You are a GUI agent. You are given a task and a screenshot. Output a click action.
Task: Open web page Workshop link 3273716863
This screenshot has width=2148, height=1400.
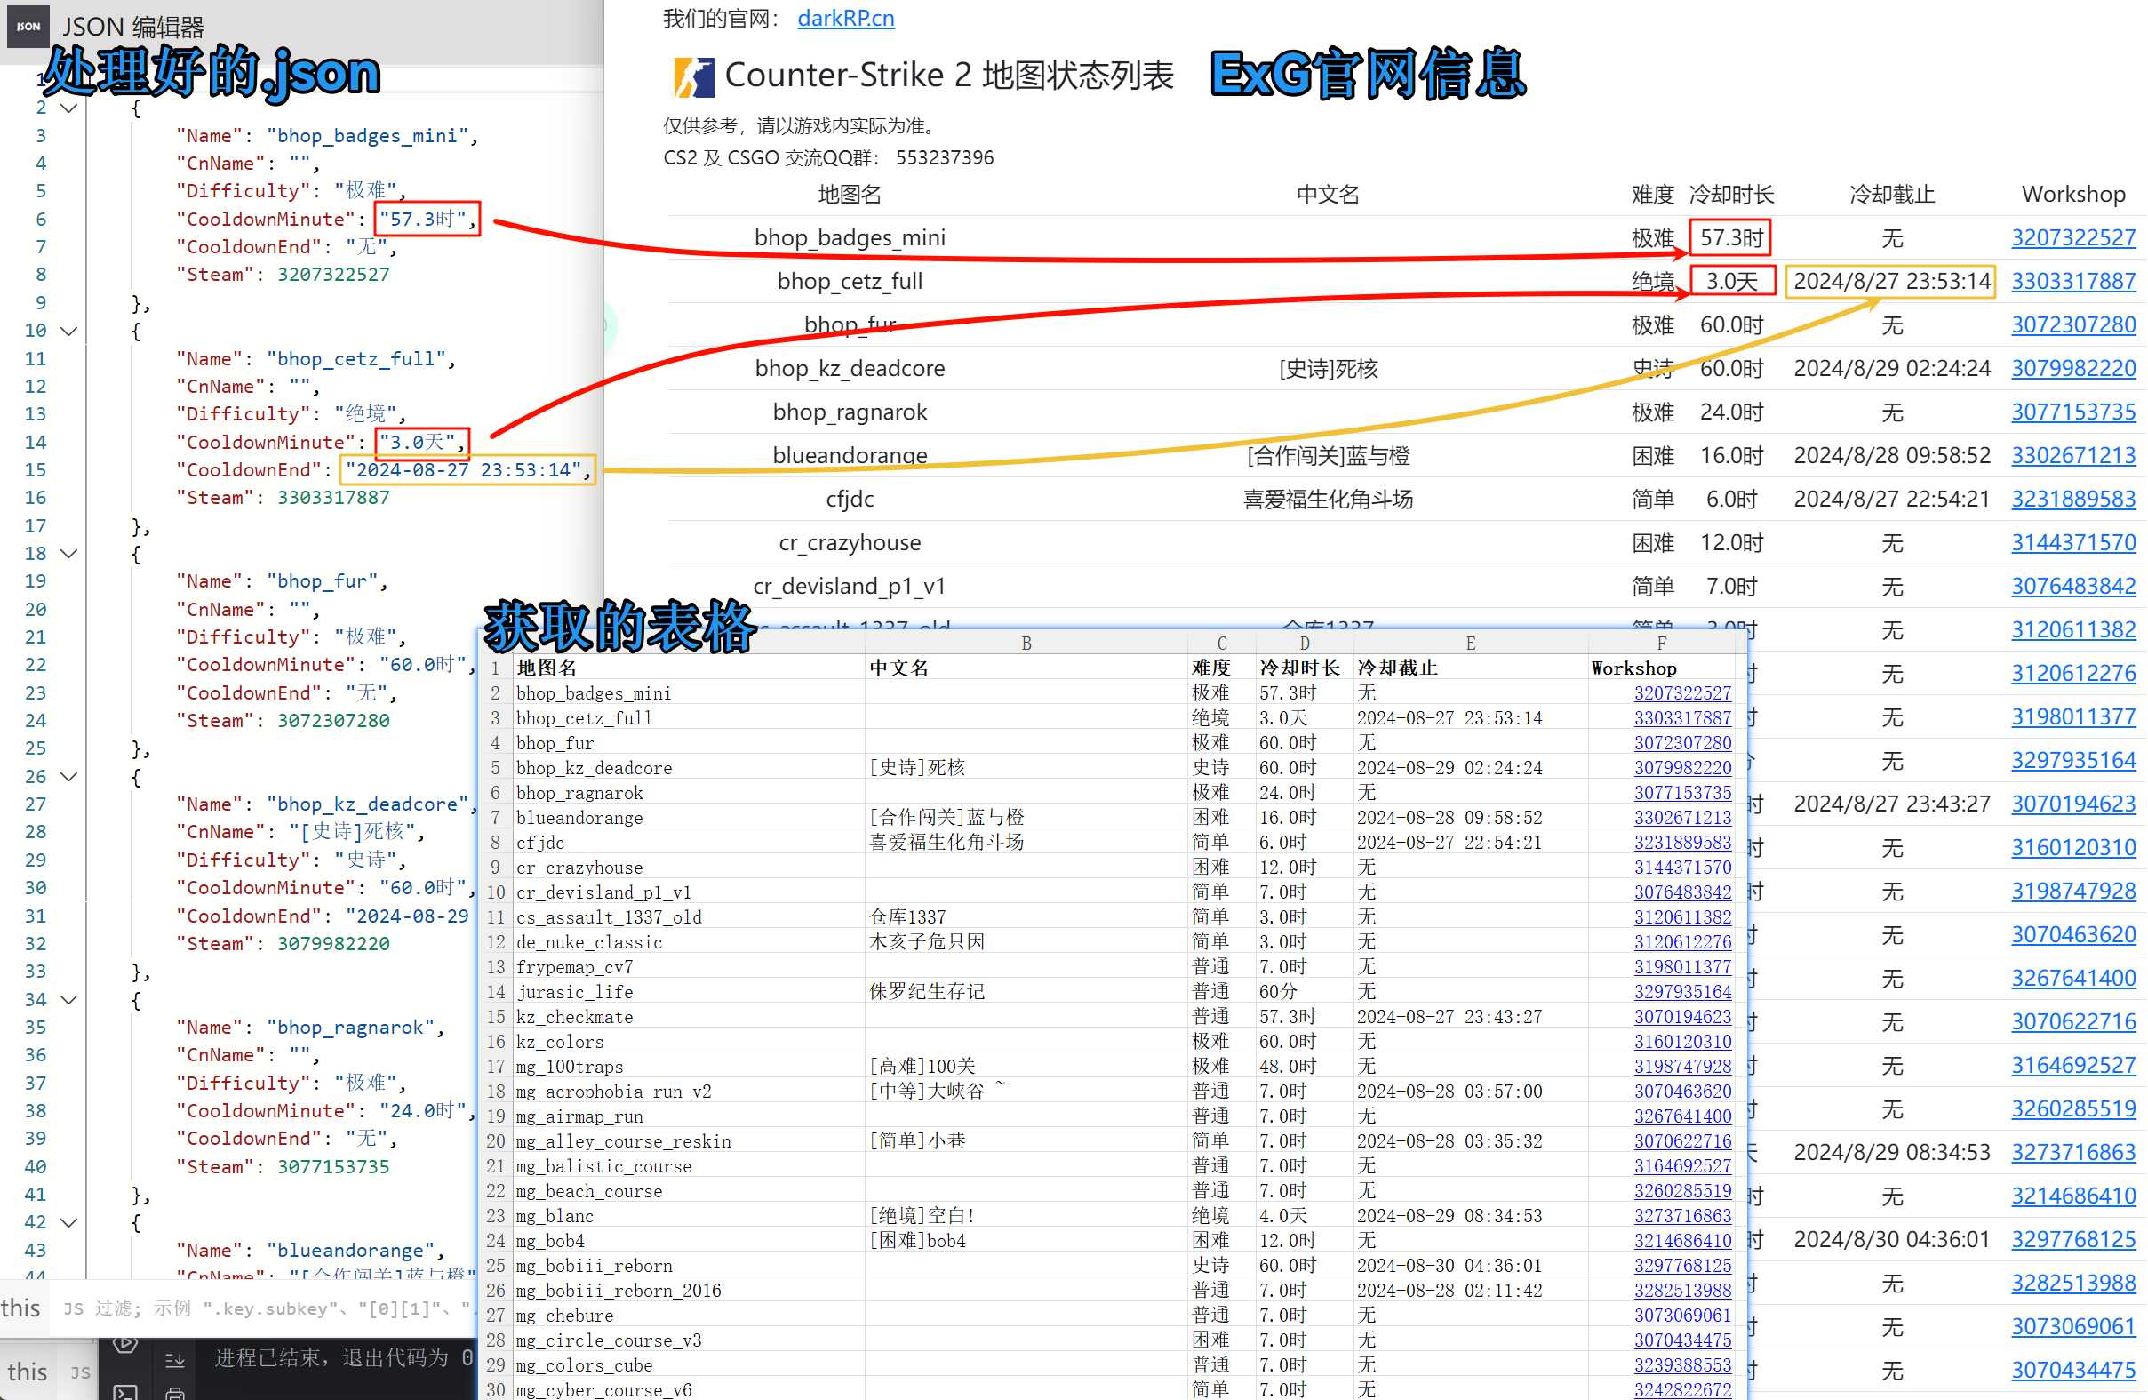tap(2073, 1152)
